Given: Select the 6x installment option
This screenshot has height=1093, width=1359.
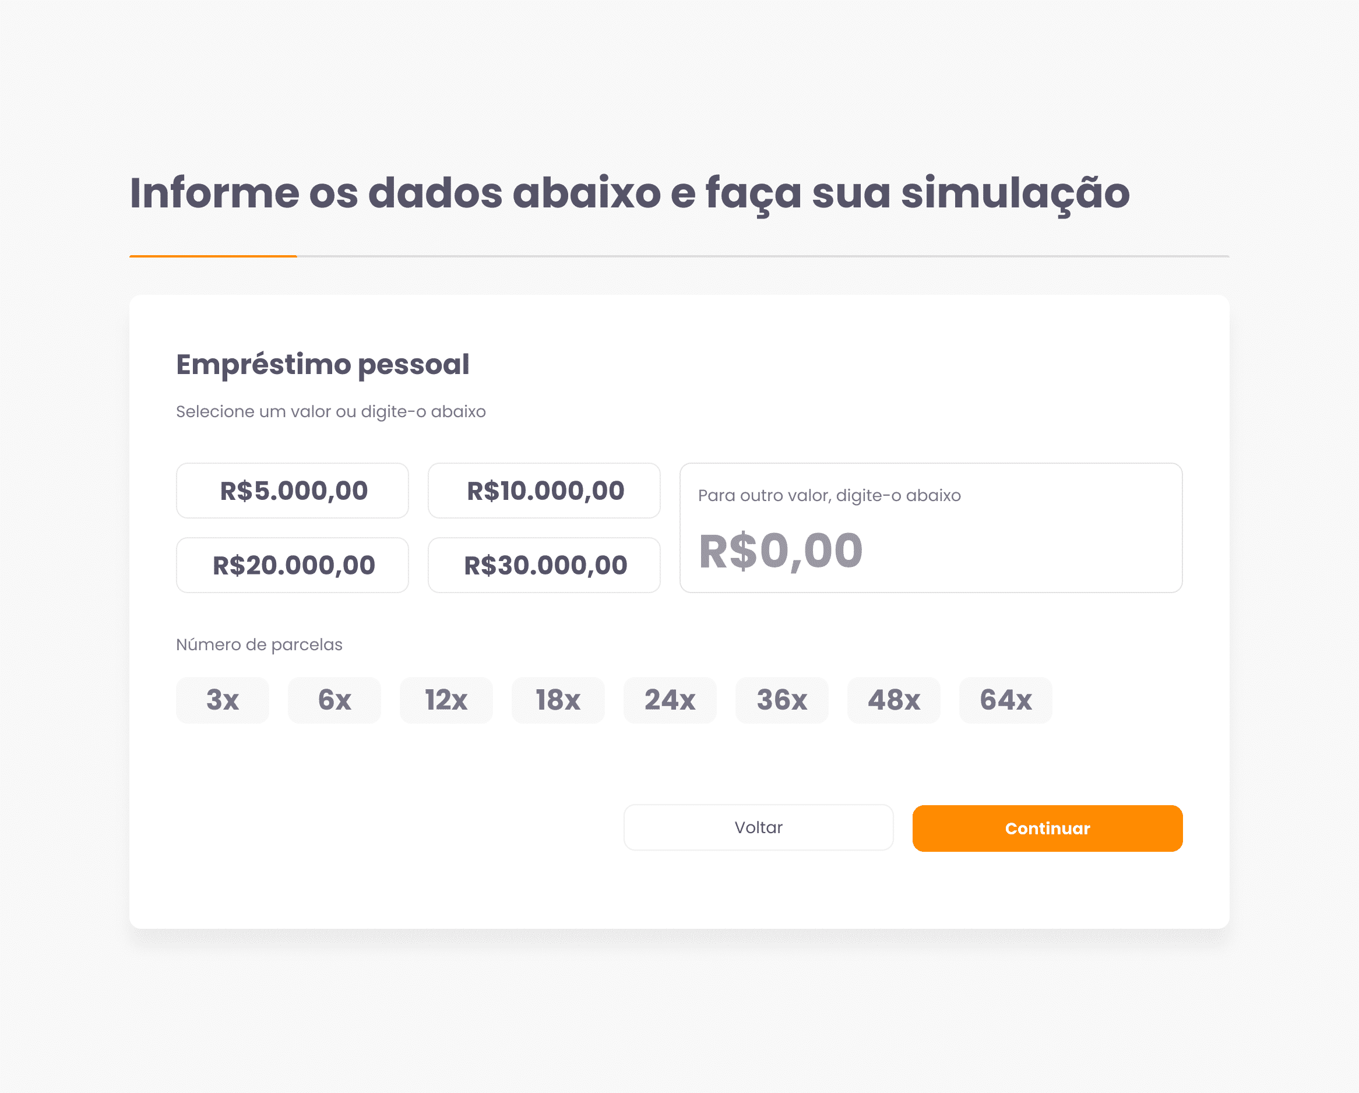Looking at the screenshot, I should (335, 700).
